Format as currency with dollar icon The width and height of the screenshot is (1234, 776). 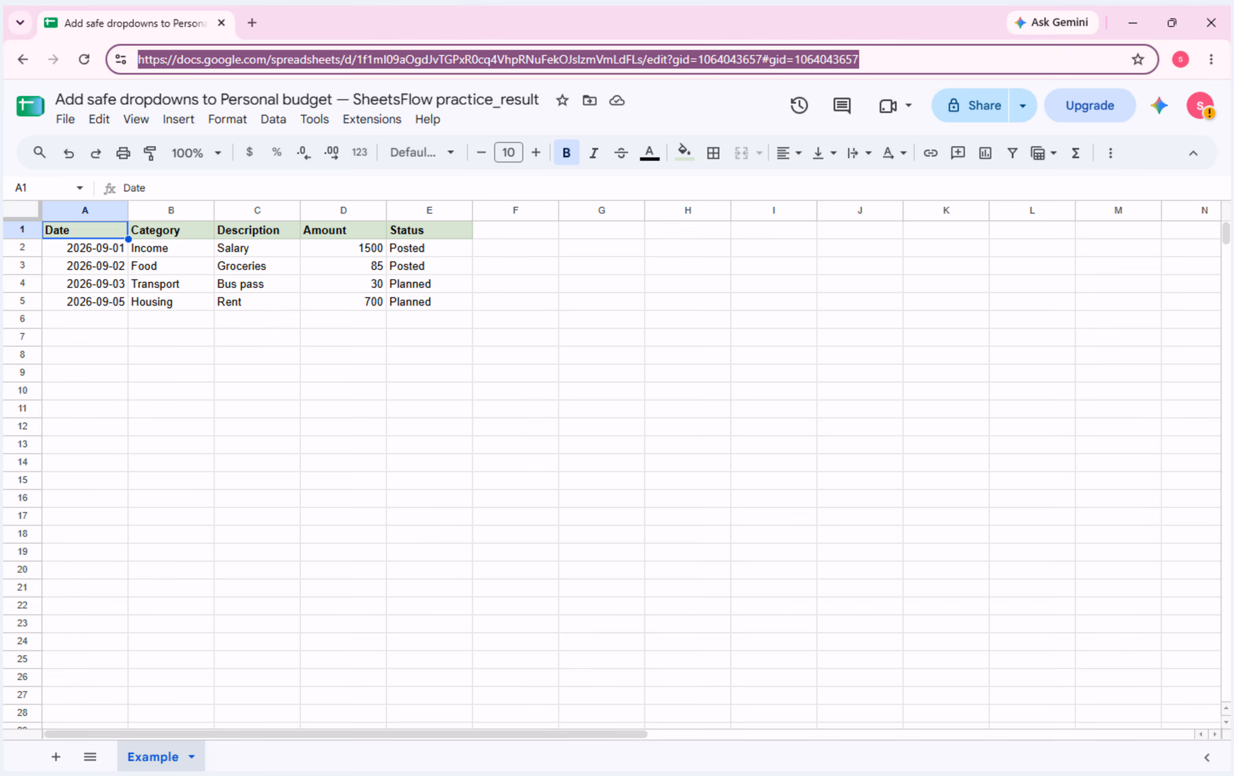[x=250, y=152]
